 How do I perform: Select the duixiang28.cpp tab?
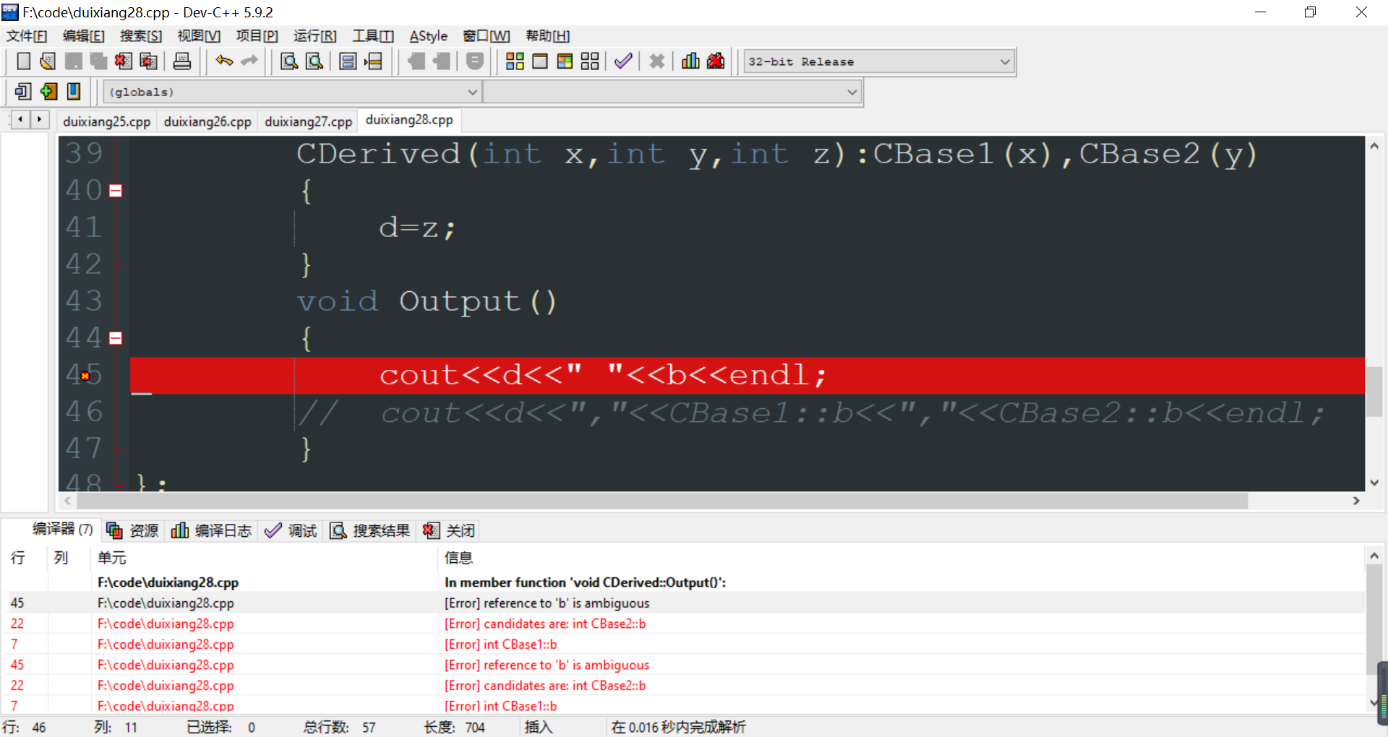410,120
